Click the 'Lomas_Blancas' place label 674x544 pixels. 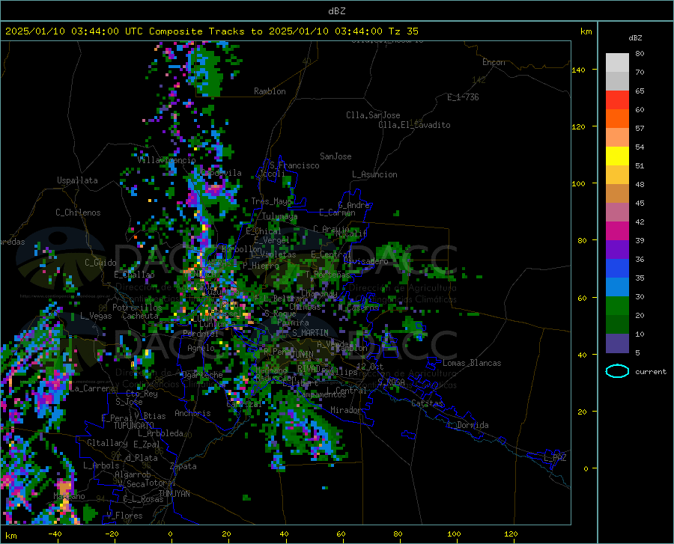pyautogui.click(x=472, y=363)
